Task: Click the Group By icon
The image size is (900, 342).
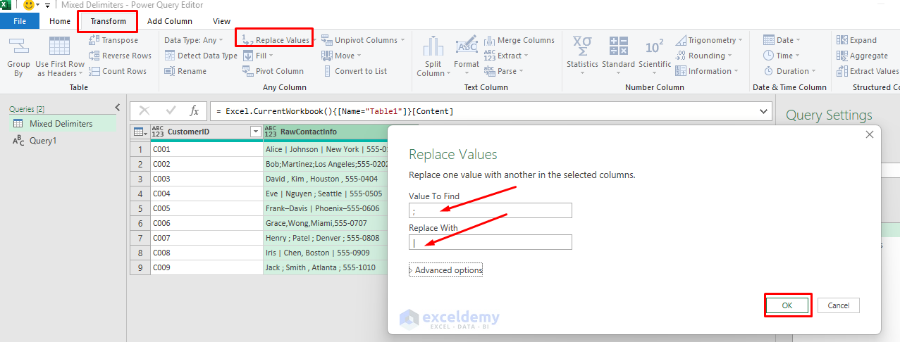Action: (19, 57)
